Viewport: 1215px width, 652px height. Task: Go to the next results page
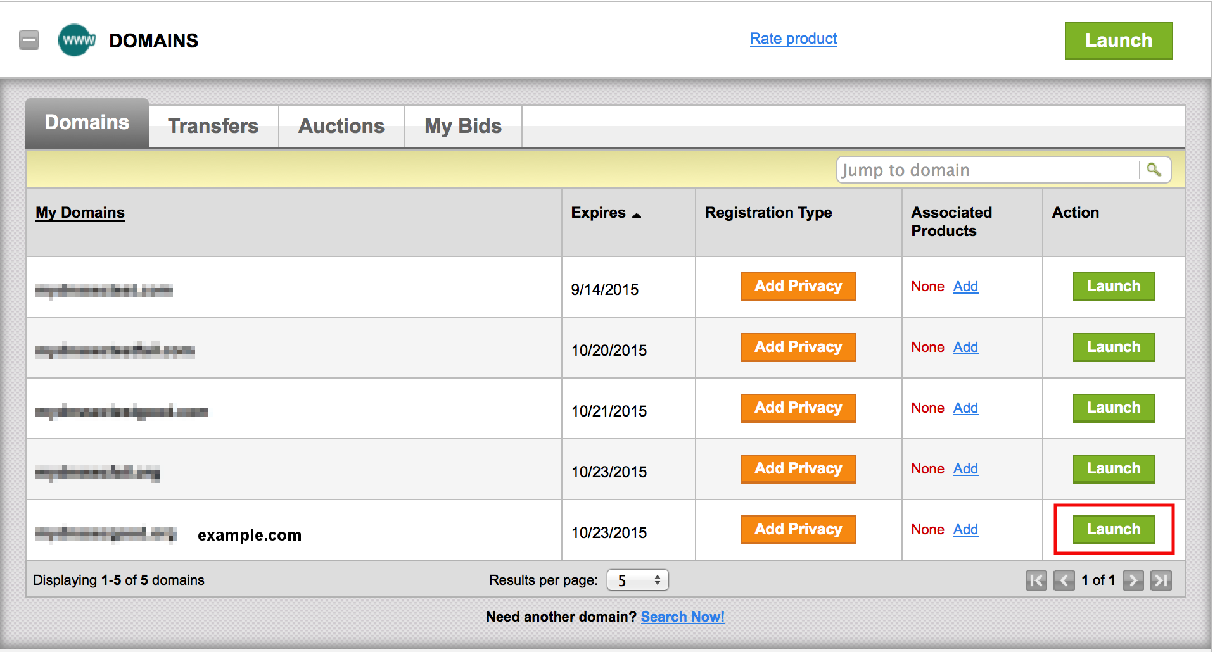[1133, 580]
